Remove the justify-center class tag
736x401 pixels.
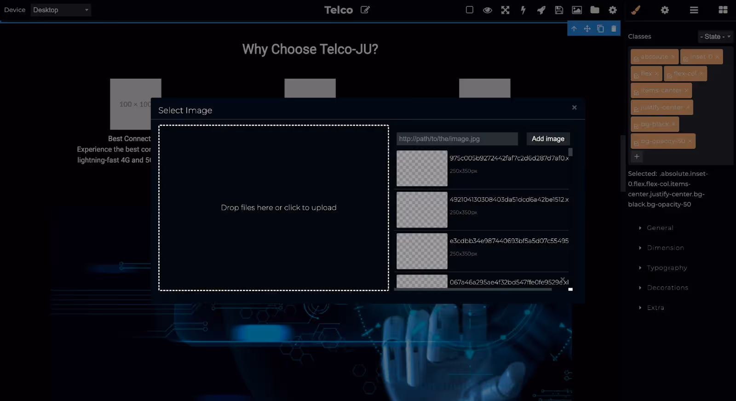point(688,107)
